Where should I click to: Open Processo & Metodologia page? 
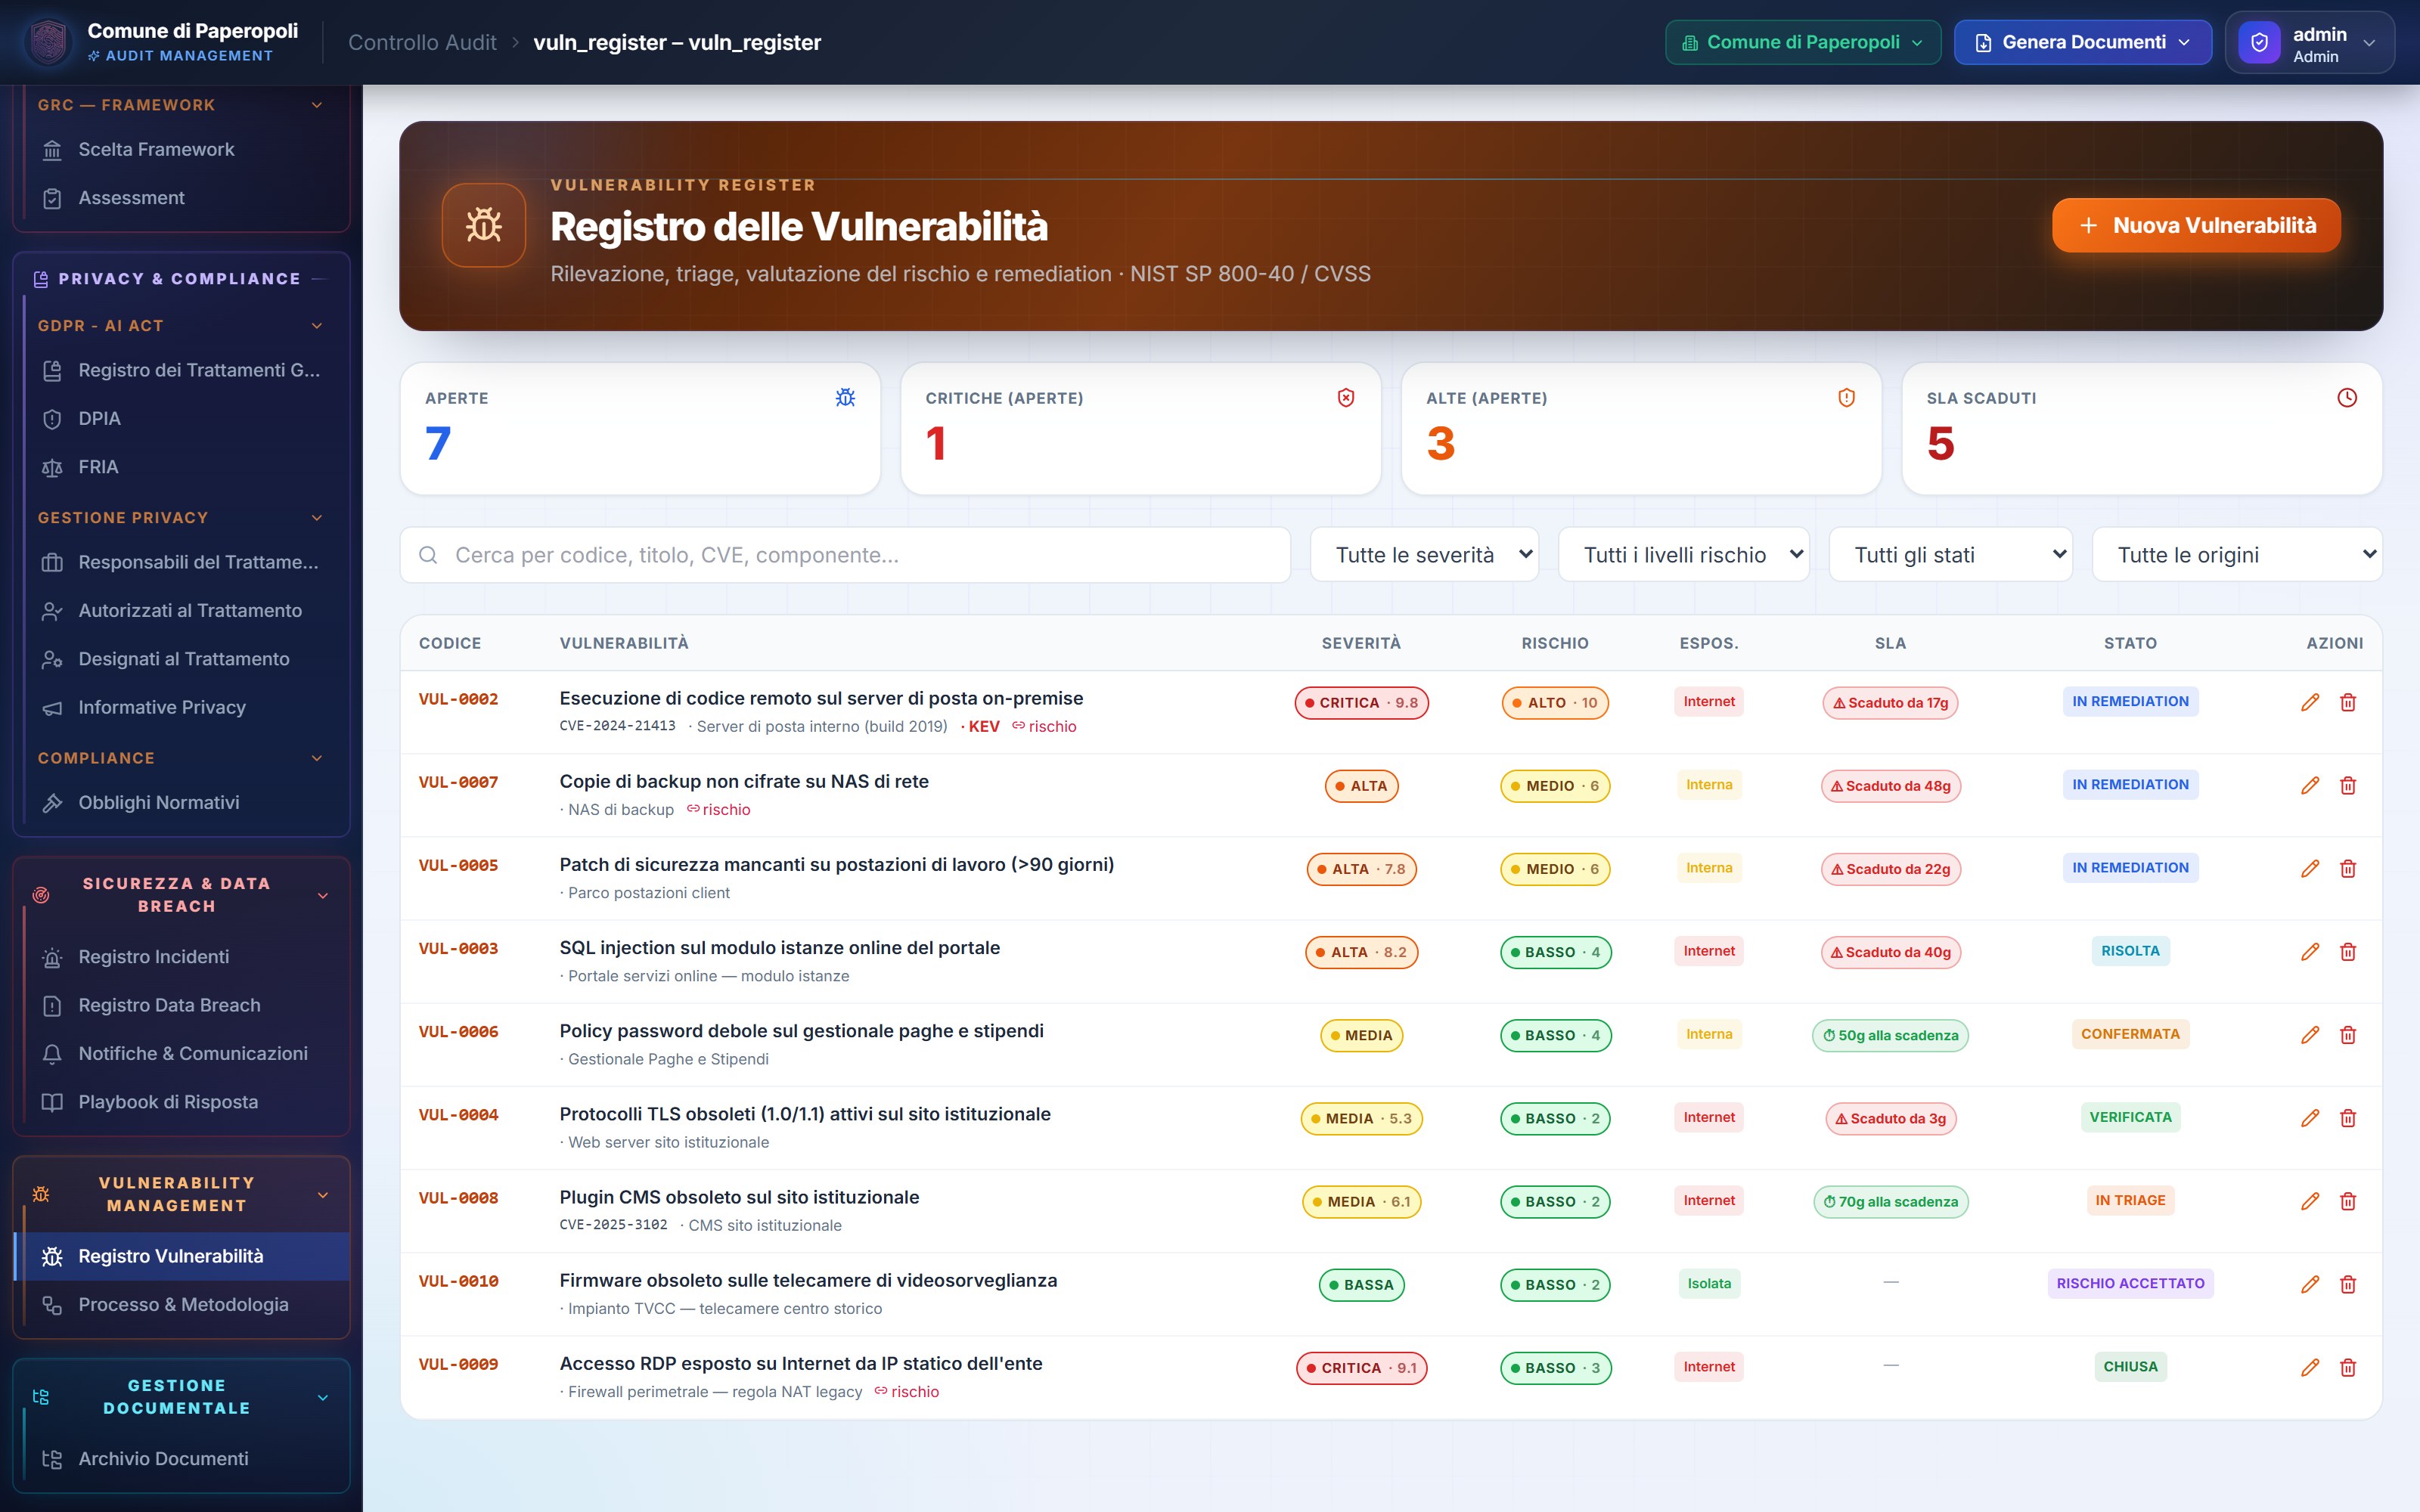click(182, 1305)
